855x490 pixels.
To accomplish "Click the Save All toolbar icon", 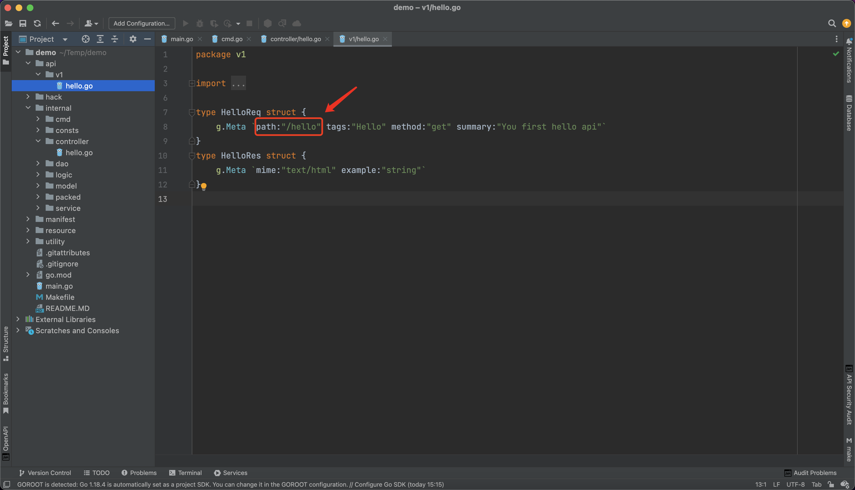I will (23, 23).
